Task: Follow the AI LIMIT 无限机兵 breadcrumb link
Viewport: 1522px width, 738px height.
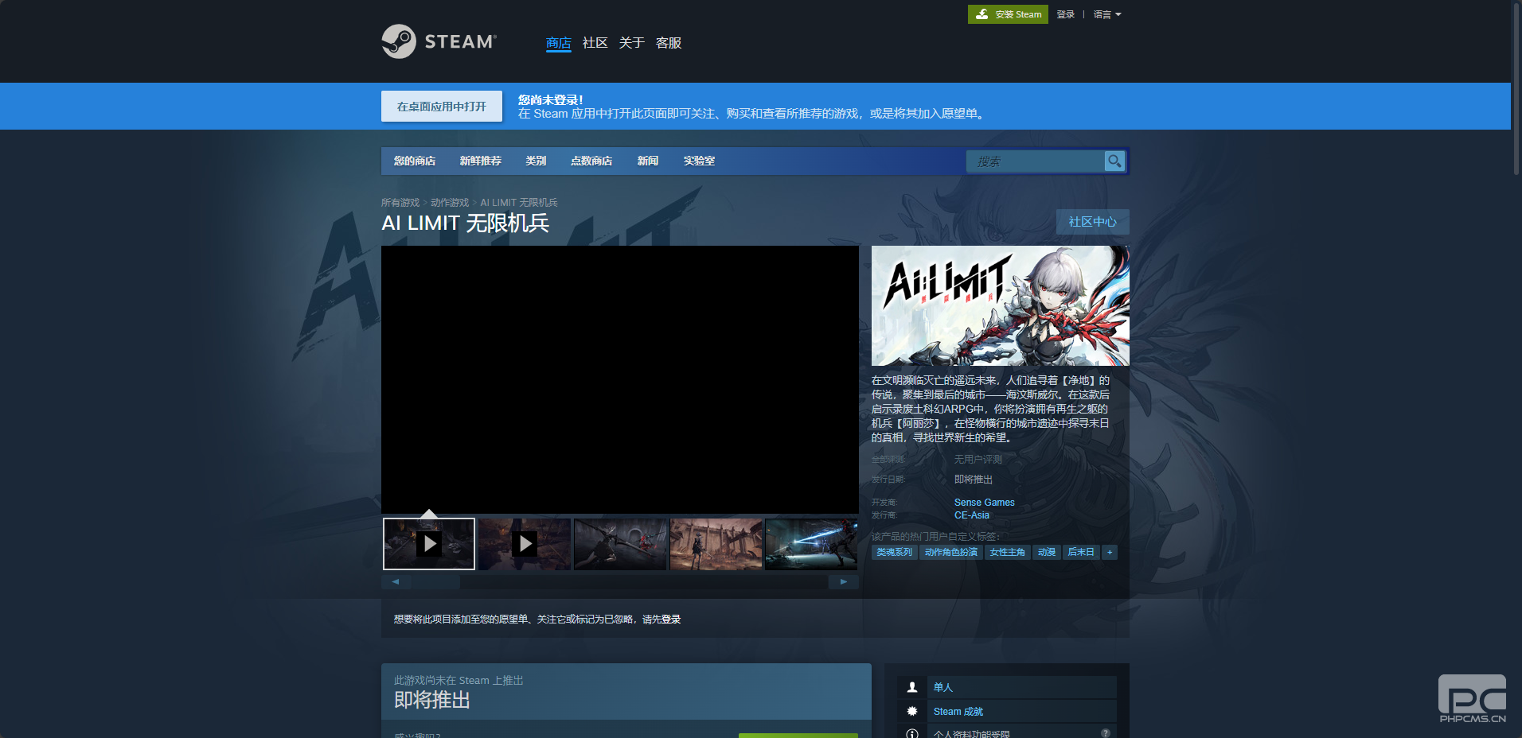Action: tap(519, 203)
